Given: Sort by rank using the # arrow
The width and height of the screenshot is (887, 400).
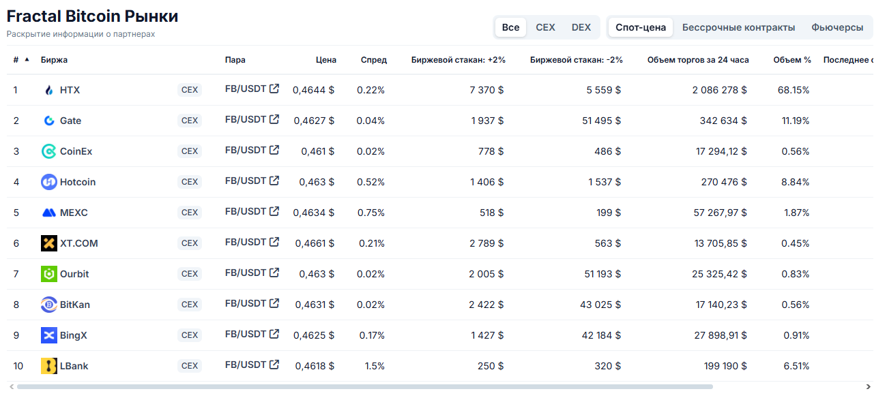Looking at the screenshot, I should pyautogui.click(x=27, y=59).
